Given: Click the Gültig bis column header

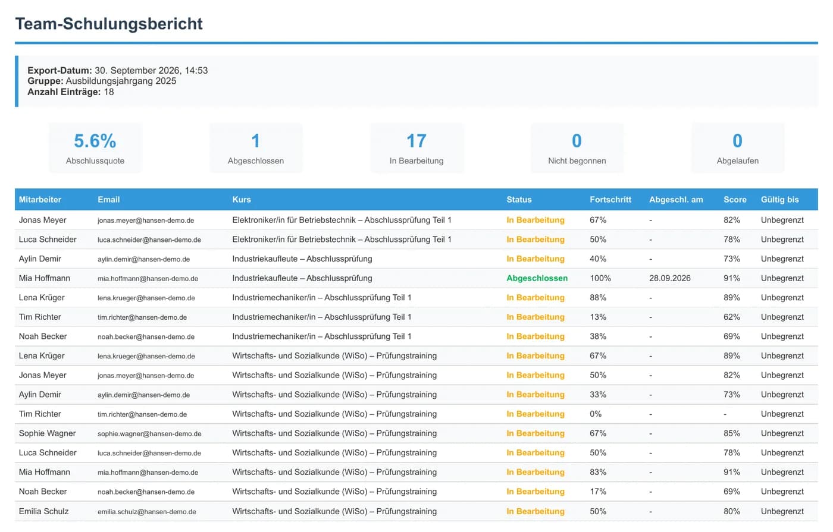Looking at the screenshot, I should 779,200.
